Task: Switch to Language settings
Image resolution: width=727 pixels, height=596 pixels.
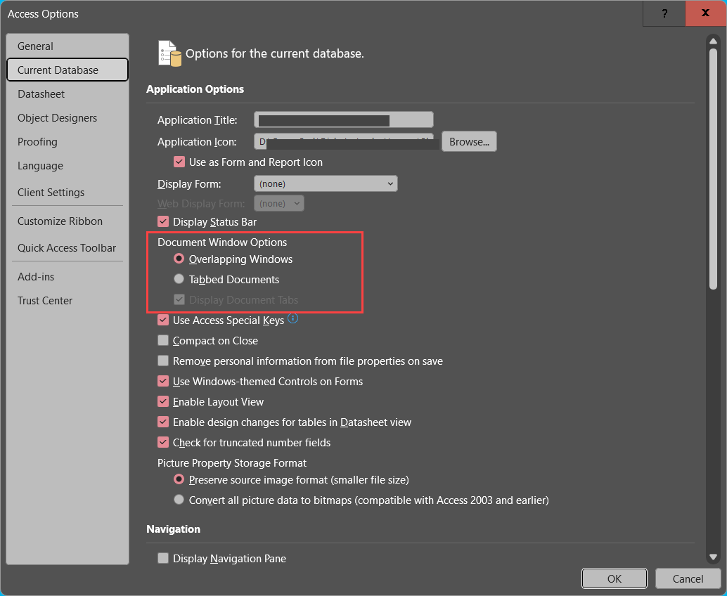Action: pyautogui.click(x=67, y=166)
